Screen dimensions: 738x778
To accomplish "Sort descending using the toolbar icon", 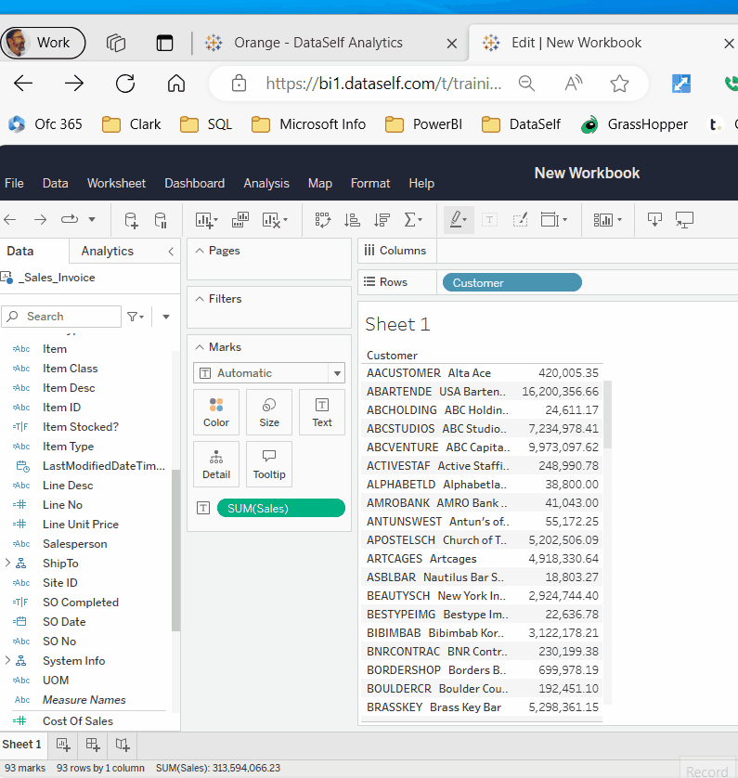I will pyautogui.click(x=382, y=220).
